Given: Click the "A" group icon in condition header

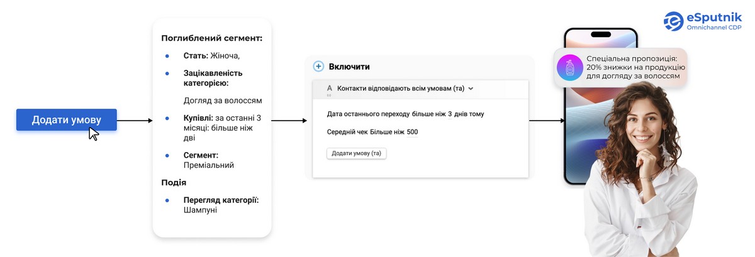Looking at the screenshot, I should pyautogui.click(x=329, y=89).
